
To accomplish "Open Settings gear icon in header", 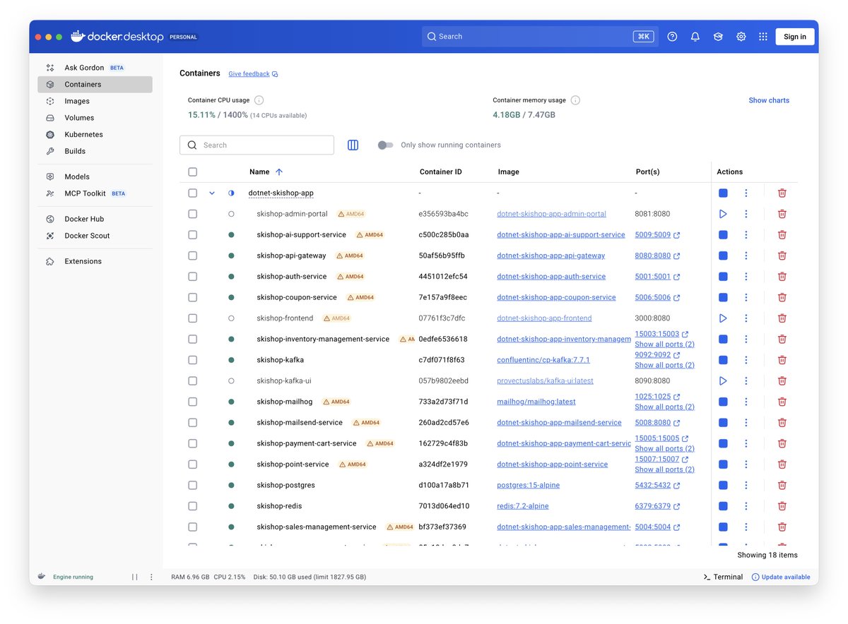I will tap(741, 37).
